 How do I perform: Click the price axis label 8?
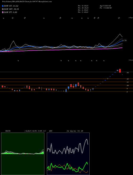127,92
